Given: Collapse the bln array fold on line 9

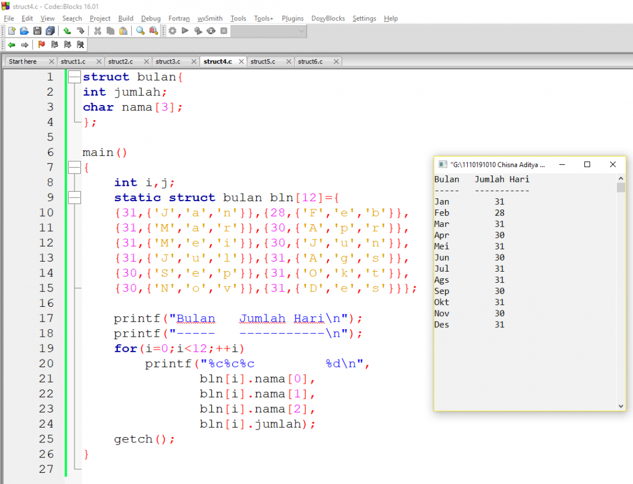Looking at the screenshot, I should (74, 198).
